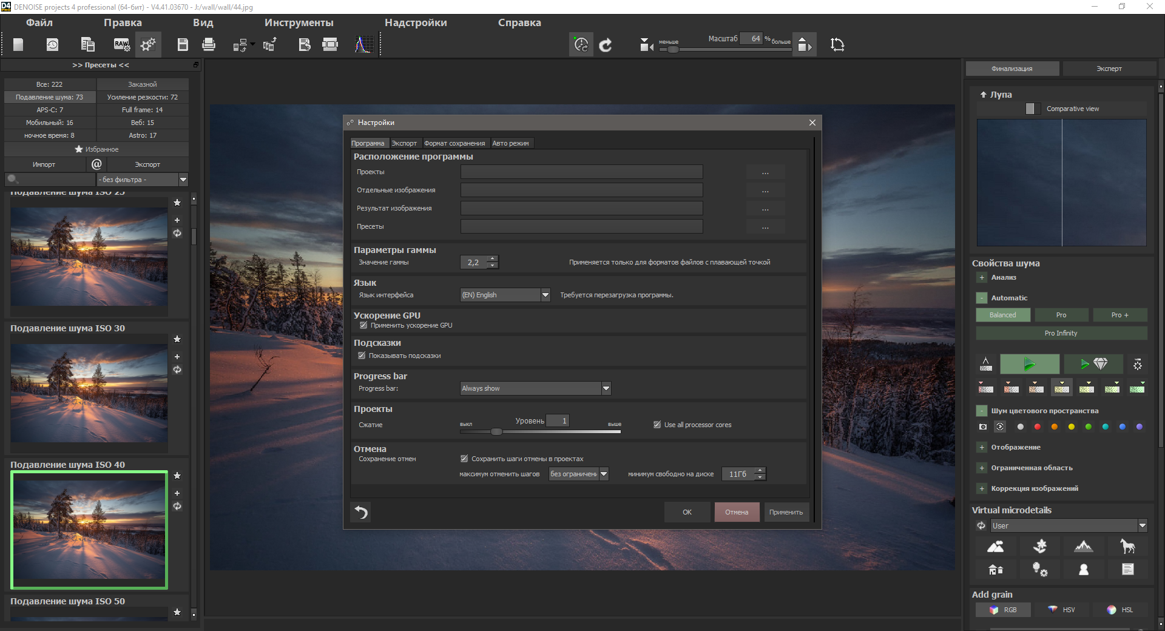Click the @ email icon in presets panel
Viewport: 1165px width, 631px height.
(96, 164)
